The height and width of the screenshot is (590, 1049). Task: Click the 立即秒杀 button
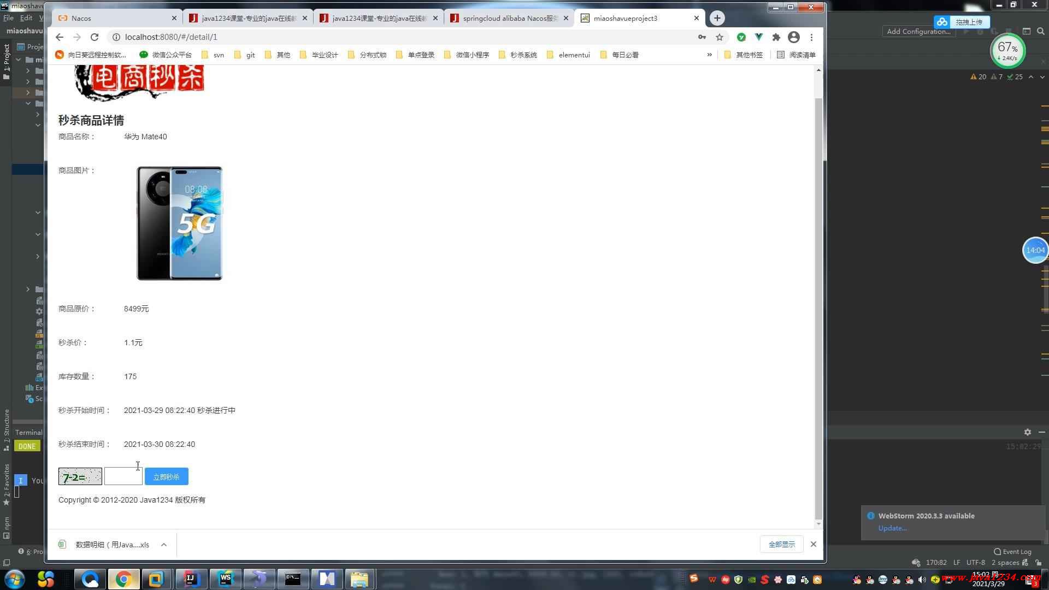[x=167, y=476]
